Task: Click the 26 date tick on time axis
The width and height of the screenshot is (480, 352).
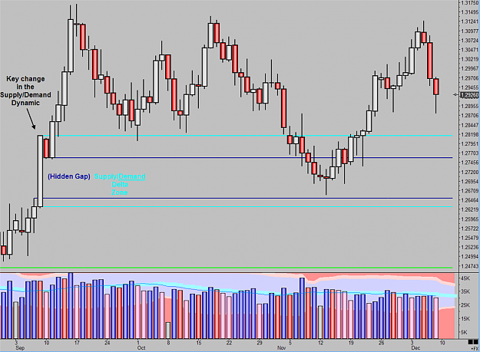Action: 381,343
